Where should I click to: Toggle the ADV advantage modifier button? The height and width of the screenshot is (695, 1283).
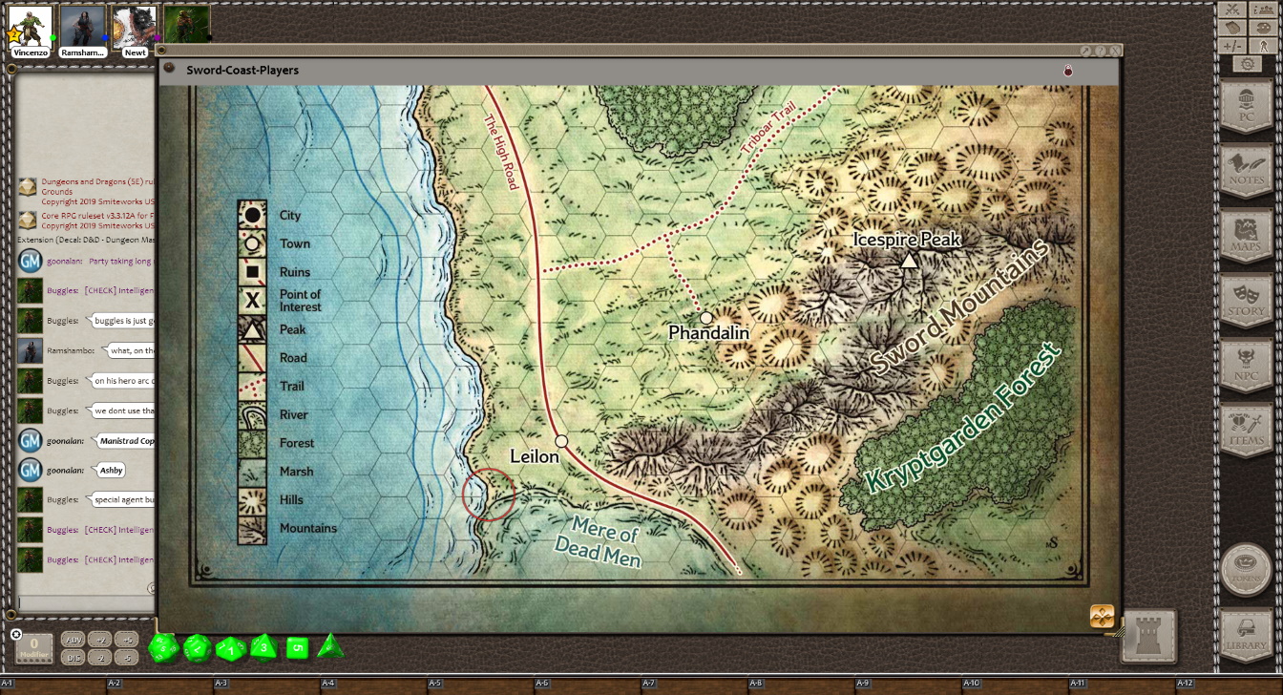73,640
